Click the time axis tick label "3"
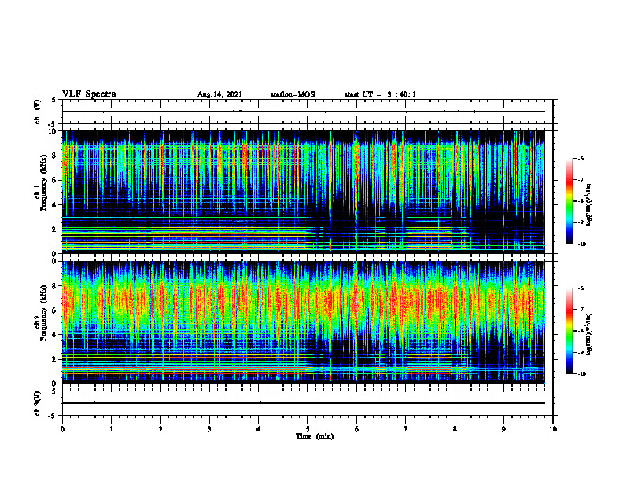 pos(209,429)
